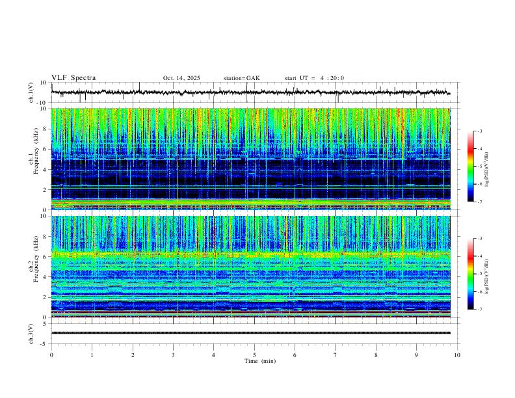Screen dimensions: 515x398
Task: Click time axis tick label "4"
Action: (213, 355)
